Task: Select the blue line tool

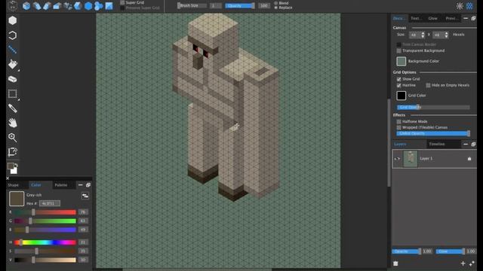Action: 12,50
